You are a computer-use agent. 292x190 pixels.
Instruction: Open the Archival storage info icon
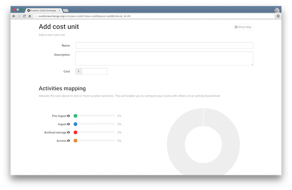point(68,132)
